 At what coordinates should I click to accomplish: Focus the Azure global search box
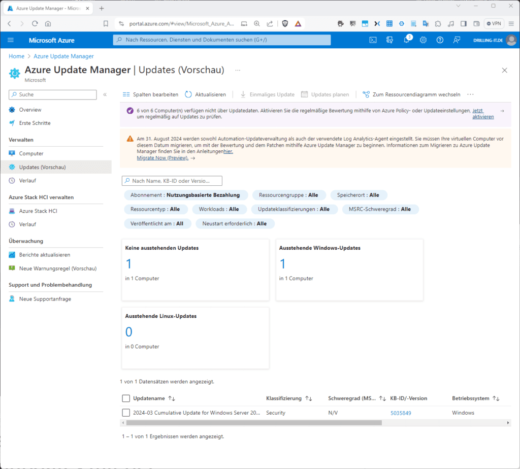[222, 40]
